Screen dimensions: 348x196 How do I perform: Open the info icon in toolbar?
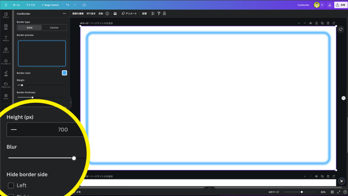pyautogui.click(x=107, y=14)
